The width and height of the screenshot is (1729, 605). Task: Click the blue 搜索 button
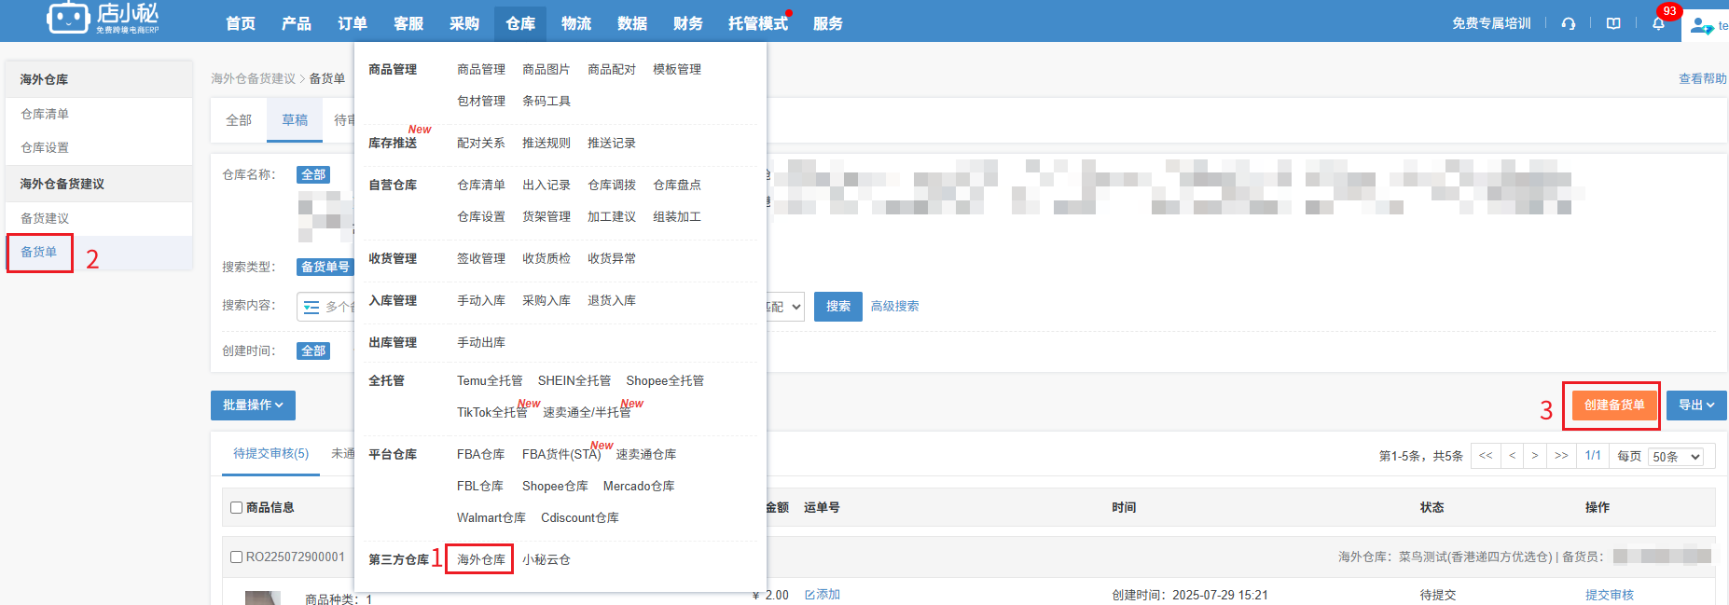coord(838,306)
